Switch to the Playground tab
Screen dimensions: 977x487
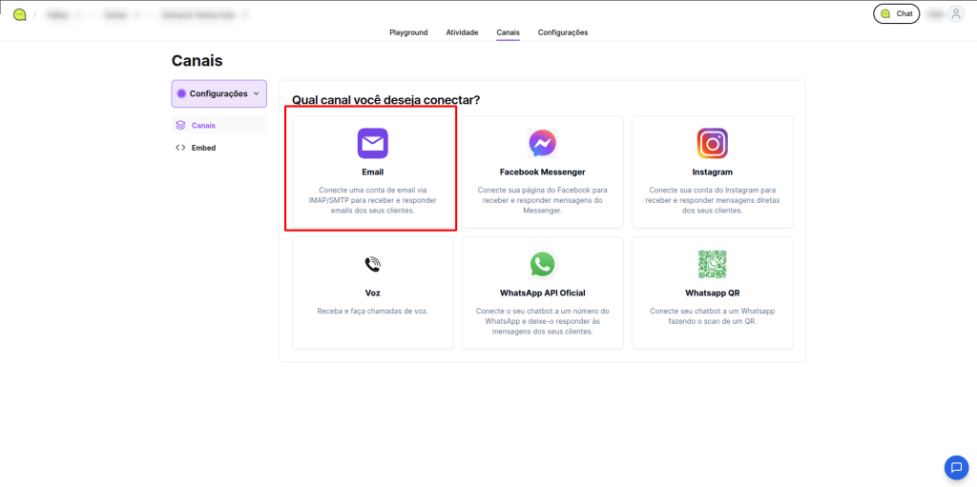(408, 32)
